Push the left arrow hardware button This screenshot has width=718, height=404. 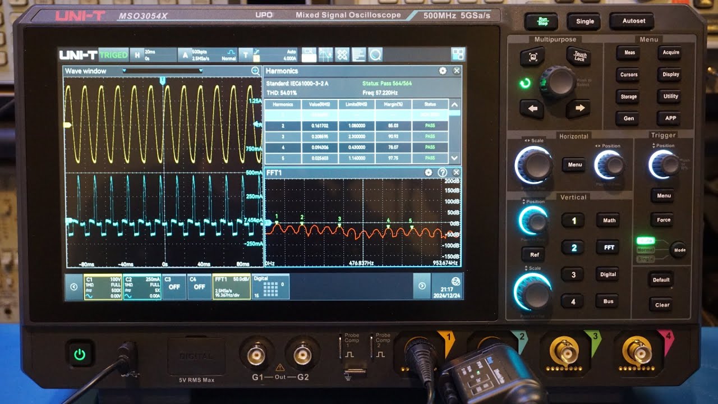(533, 108)
